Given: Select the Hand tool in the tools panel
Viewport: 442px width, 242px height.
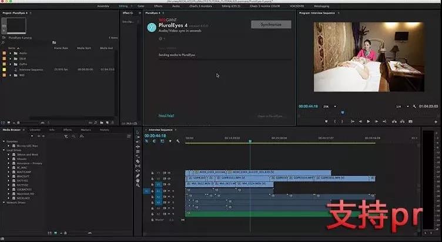Looking at the screenshot, I should (x=138, y=180).
